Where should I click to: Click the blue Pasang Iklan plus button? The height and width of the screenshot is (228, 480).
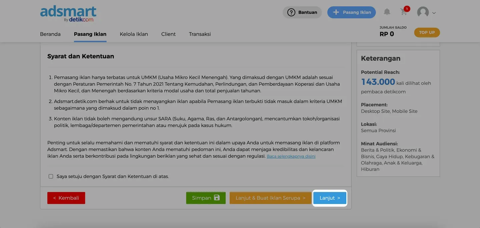tap(351, 12)
